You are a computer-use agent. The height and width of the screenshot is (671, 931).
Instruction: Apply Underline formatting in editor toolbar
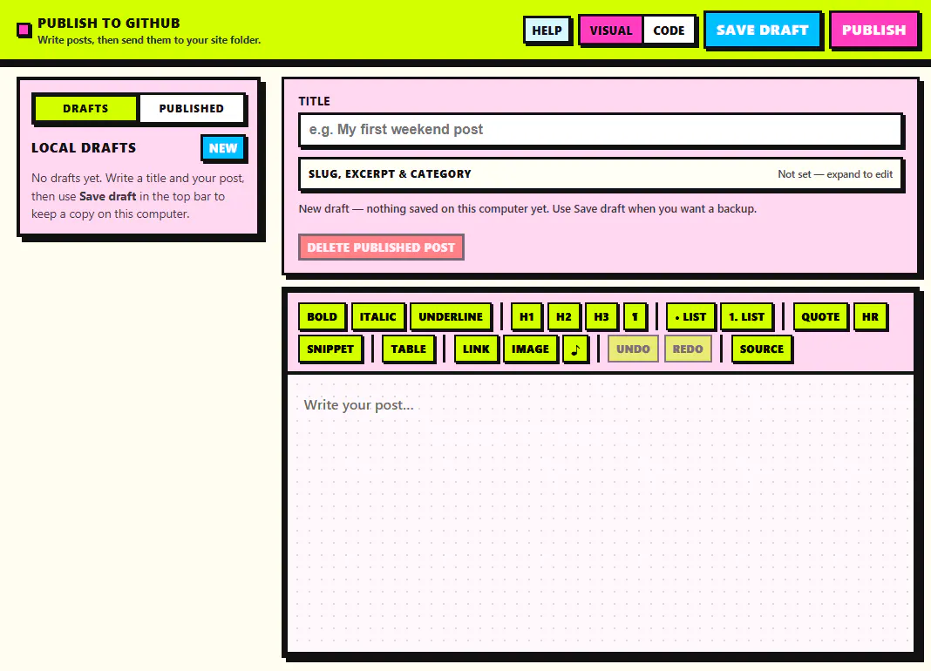pyautogui.click(x=451, y=316)
